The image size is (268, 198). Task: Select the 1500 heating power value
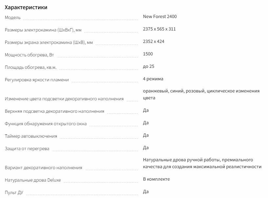point(148,54)
